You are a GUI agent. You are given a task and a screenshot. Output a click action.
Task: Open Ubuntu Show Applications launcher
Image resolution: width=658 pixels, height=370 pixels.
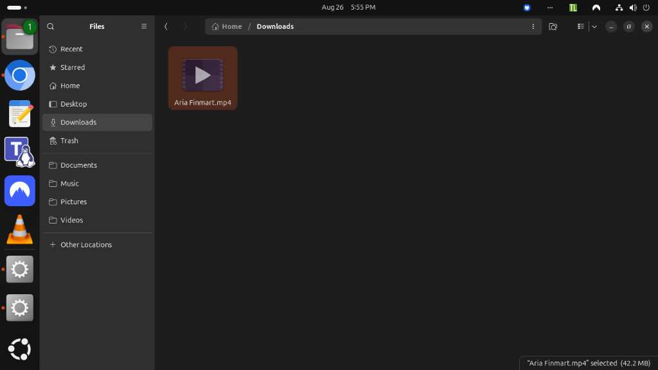click(20, 349)
